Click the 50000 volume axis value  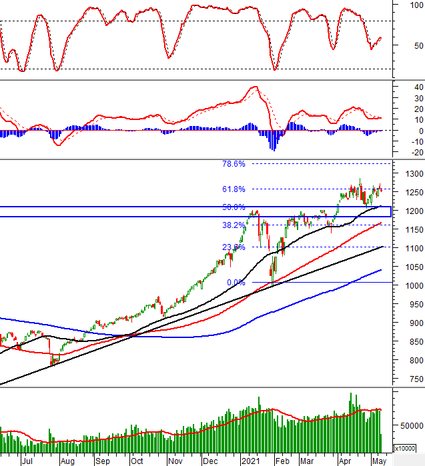pos(412,425)
